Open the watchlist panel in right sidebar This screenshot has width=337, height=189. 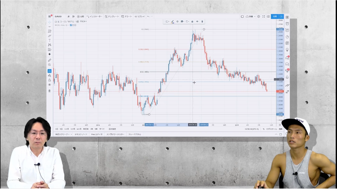point(287,17)
